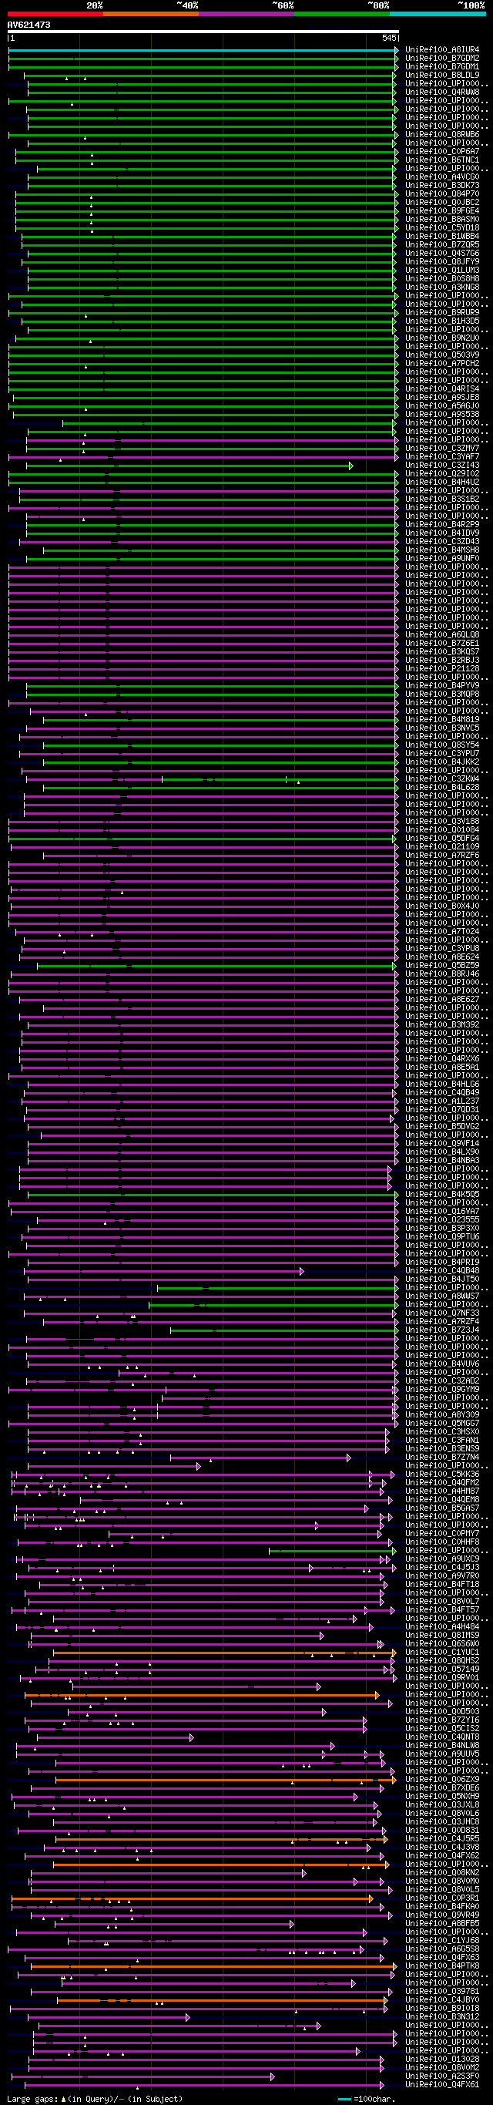Screen dimensions: 493x2105
Task: Open UniRef100_Q503V9 hit
Action: pos(442,355)
